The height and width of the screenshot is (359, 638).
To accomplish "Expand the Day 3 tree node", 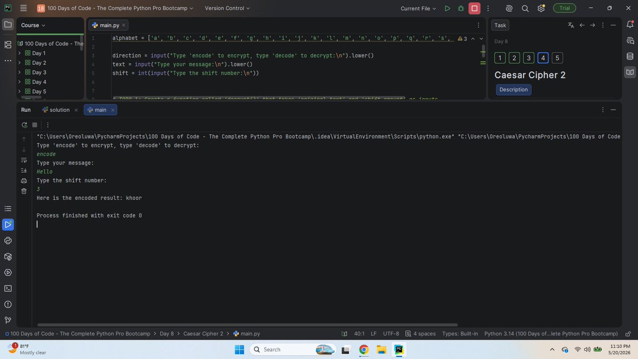I will 20,72.
